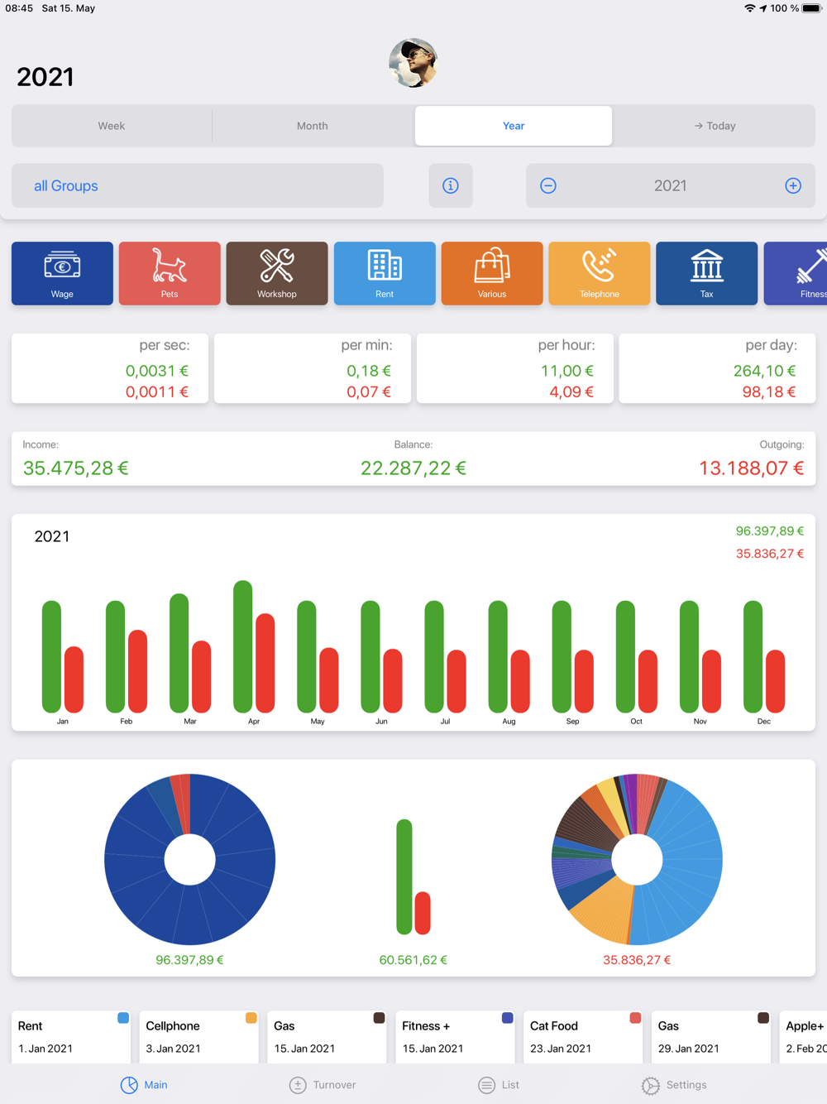The height and width of the screenshot is (1104, 827).
Task: Tap the Outgoing amount 13.188,07 €
Action: (x=751, y=468)
